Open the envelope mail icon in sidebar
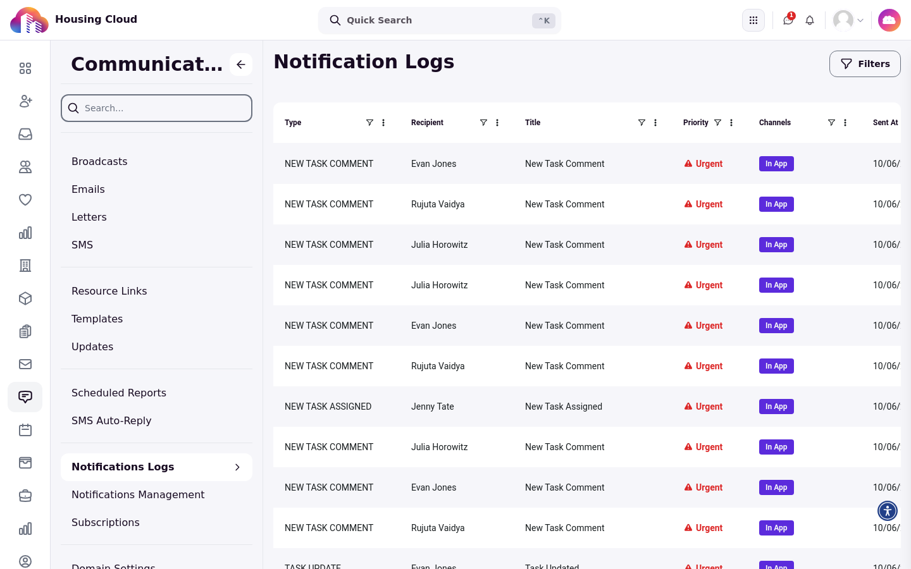This screenshot has width=911, height=569. coord(25,364)
